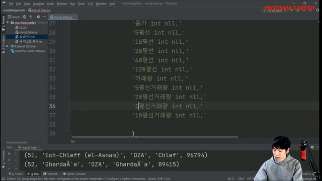Screen dimensions: 322x181
Task: Open the TODO tool window
Action: click(x=16, y=174)
